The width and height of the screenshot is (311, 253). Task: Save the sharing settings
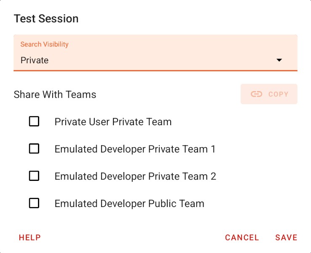tap(286, 237)
